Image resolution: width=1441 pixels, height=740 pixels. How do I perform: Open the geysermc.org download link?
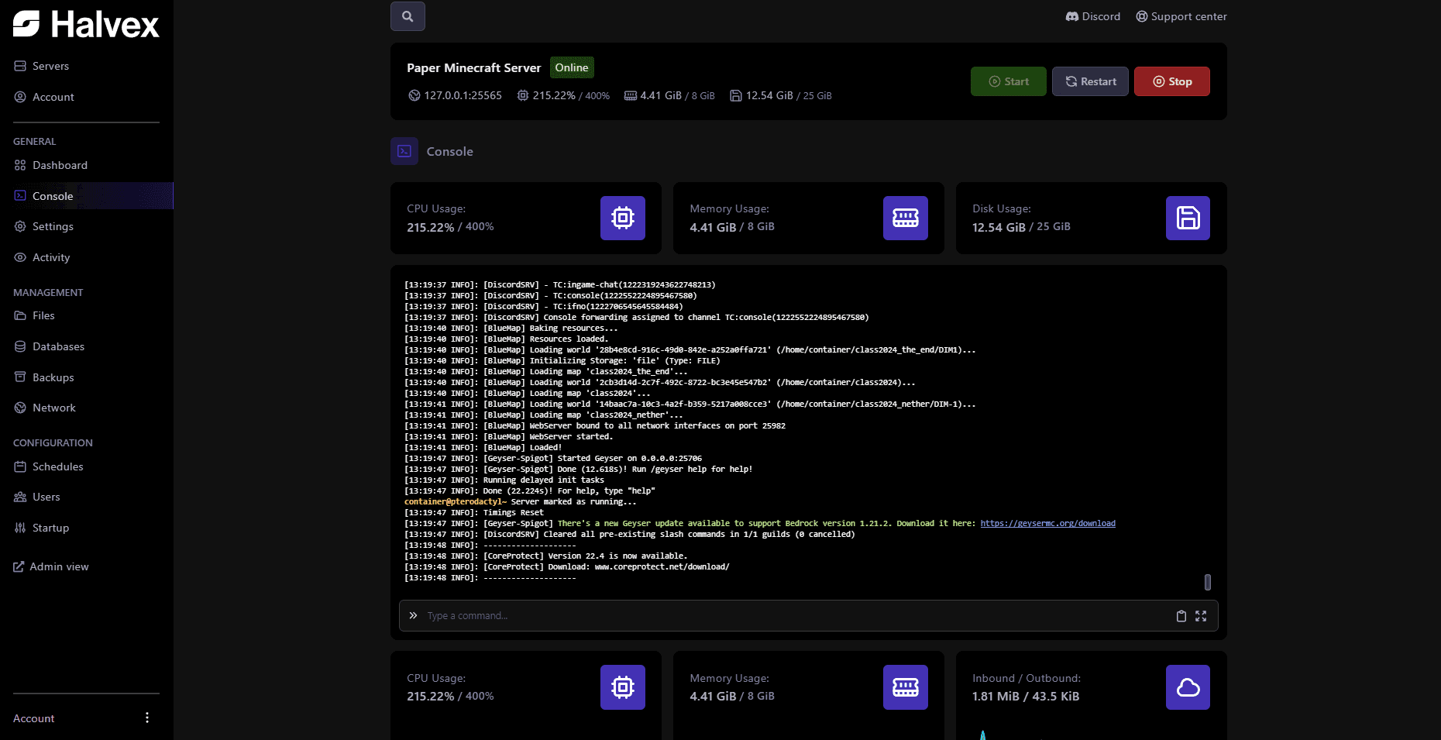click(1047, 523)
